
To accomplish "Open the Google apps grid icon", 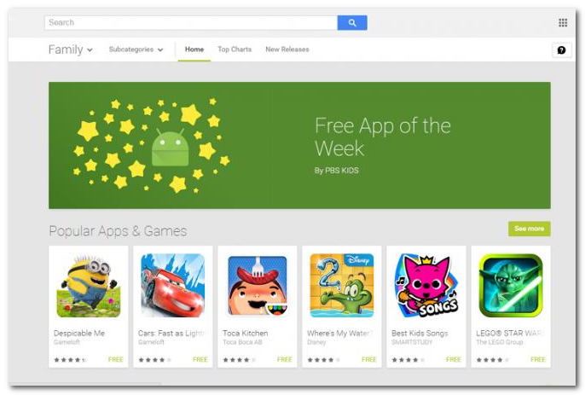I will [563, 23].
